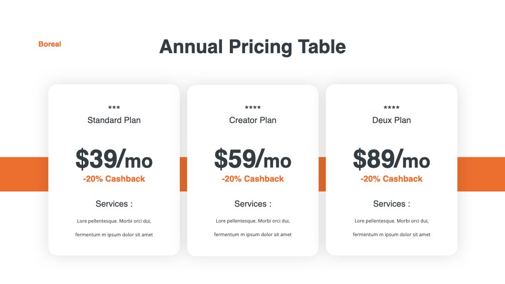
Task: Click the three-star rating above Standard Plan
Action: (114, 107)
